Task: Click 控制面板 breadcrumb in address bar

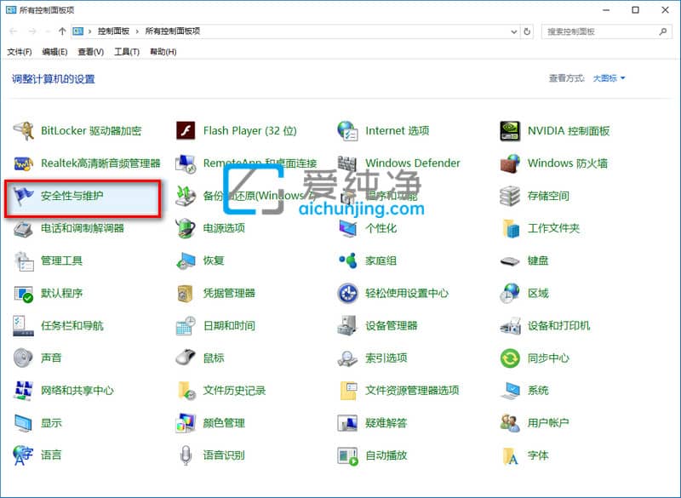Action: [x=113, y=31]
